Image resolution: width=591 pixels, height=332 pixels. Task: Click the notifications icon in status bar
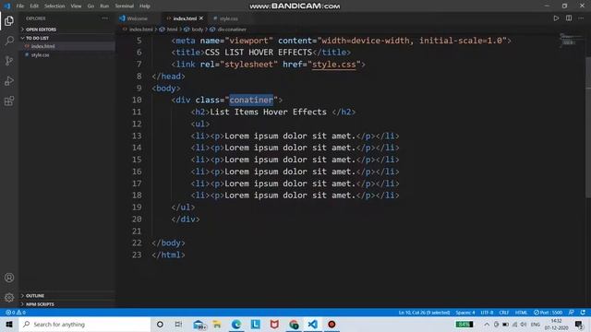(583, 313)
